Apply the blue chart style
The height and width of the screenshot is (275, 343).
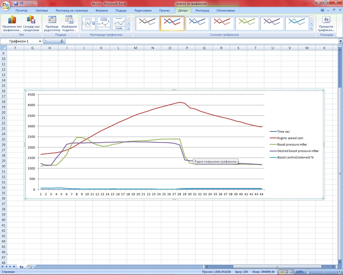click(197, 23)
